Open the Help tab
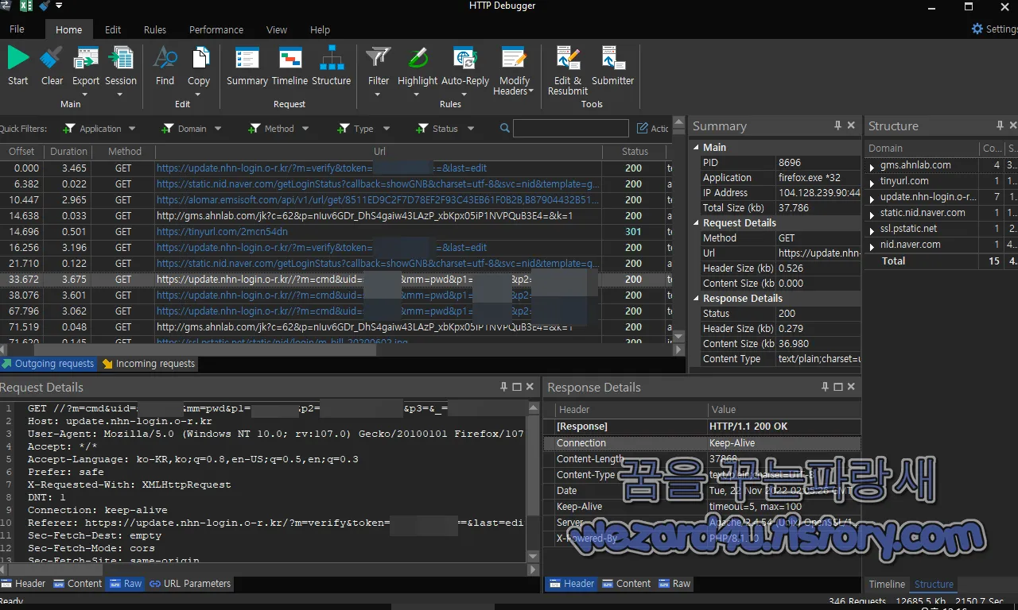1018x610 pixels. coord(320,29)
